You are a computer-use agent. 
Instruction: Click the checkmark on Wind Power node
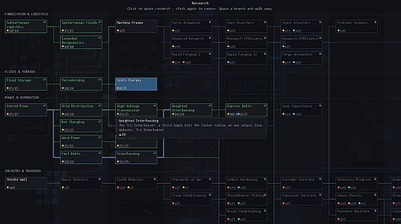tap(99, 137)
